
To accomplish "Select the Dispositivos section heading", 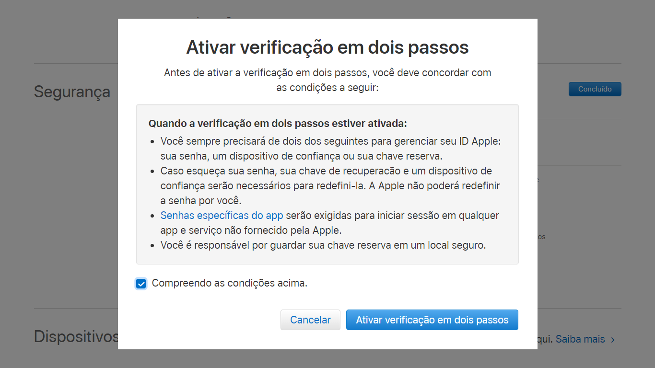I will click(76, 337).
